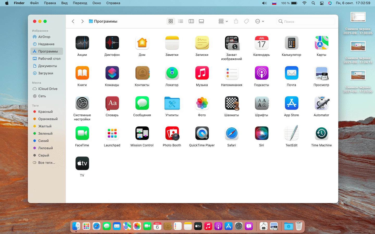Open the Карты maps app in Finder window
This screenshot has height=234, width=375.
pyautogui.click(x=321, y=43)
